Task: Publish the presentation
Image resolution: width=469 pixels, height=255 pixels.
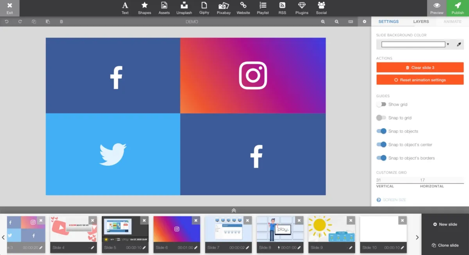Action: coord(458,8)
